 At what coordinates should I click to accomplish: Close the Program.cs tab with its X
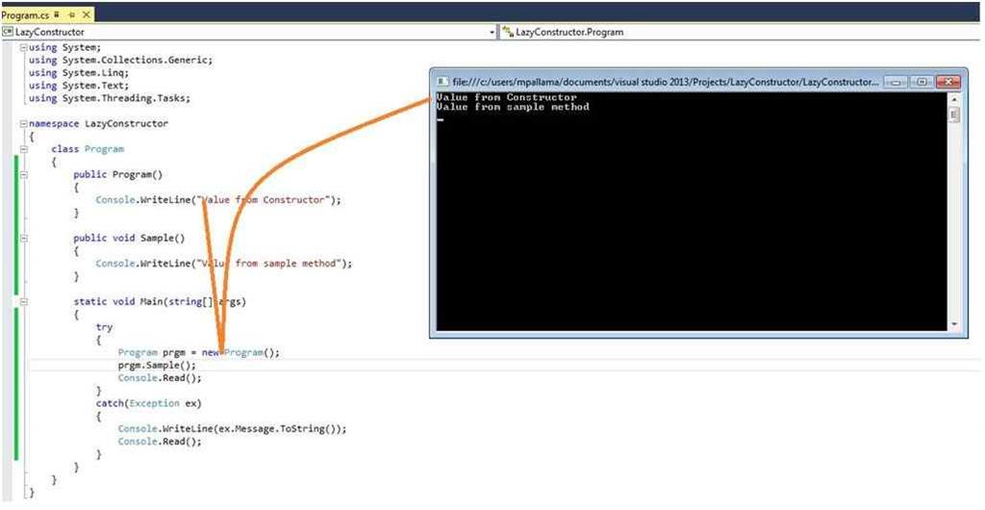click(86, 13)
